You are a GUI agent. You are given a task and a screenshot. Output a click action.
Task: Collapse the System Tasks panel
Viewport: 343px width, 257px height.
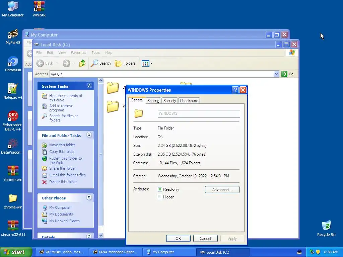click(89, 85)
